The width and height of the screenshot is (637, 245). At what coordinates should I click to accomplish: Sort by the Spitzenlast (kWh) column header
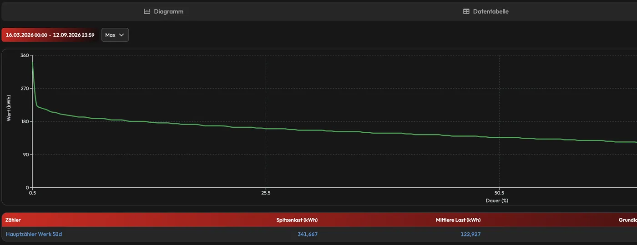point(297,220)
